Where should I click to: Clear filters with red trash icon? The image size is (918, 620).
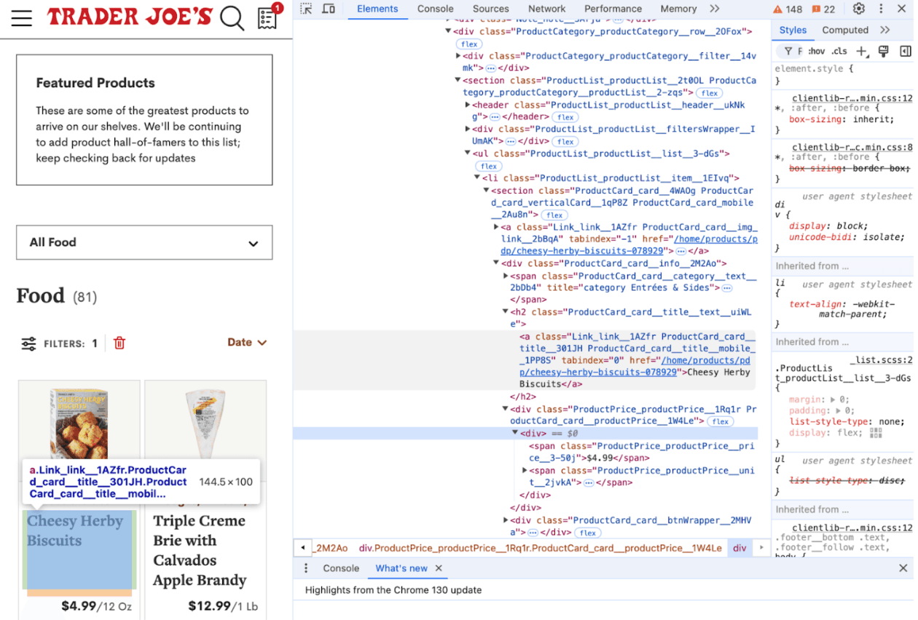tap(119, 343)
